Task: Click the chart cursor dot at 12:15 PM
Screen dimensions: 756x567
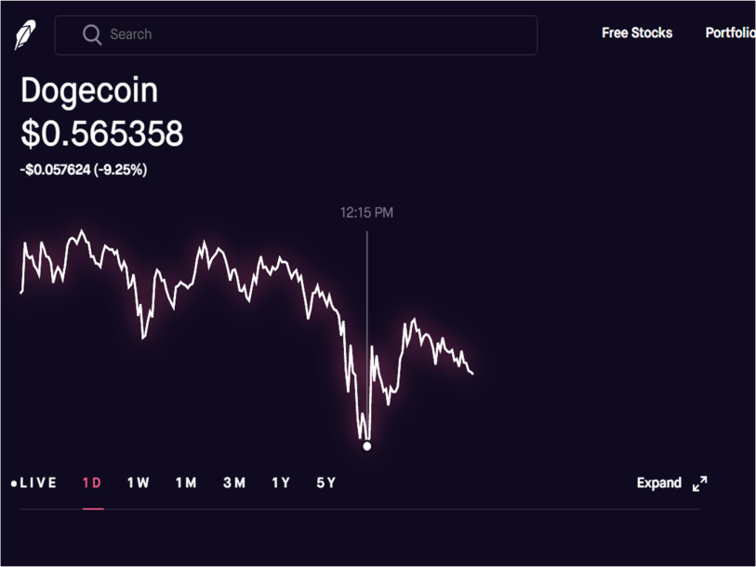Action: (x=367, y=446)
